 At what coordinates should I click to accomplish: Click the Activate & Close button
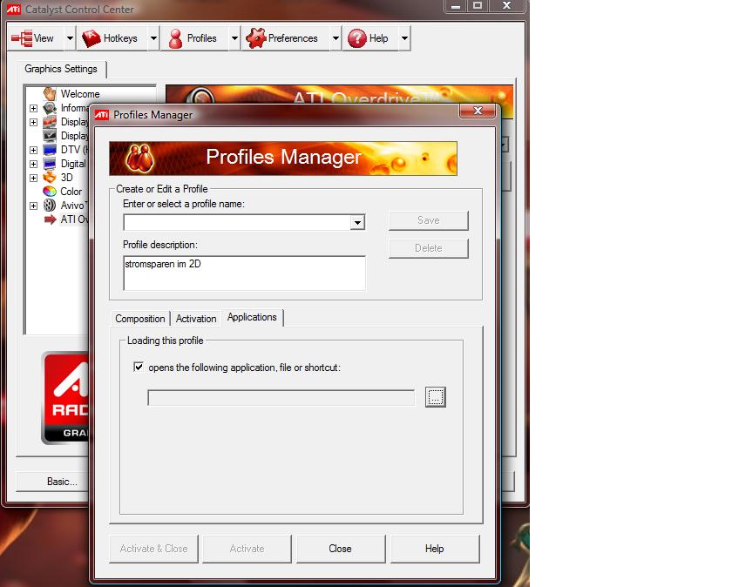[x=153, y=549]
